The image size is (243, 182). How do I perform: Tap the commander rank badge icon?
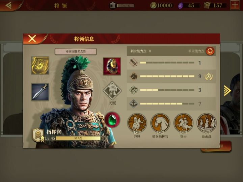coord(37,135)
